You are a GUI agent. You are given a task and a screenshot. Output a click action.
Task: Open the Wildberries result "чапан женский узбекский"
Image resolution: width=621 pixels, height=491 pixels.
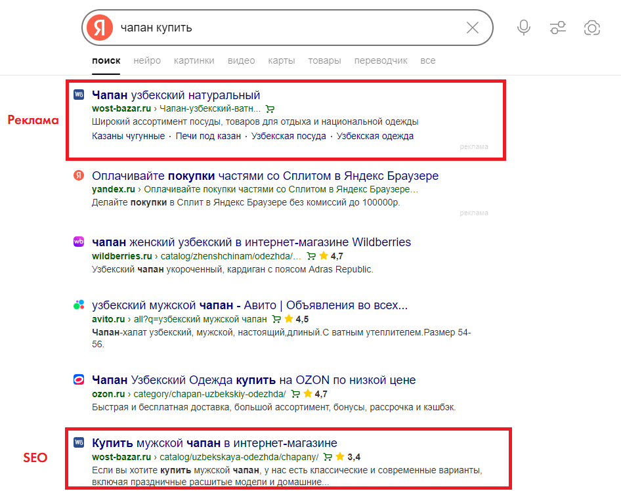click(x=251, y=242)
